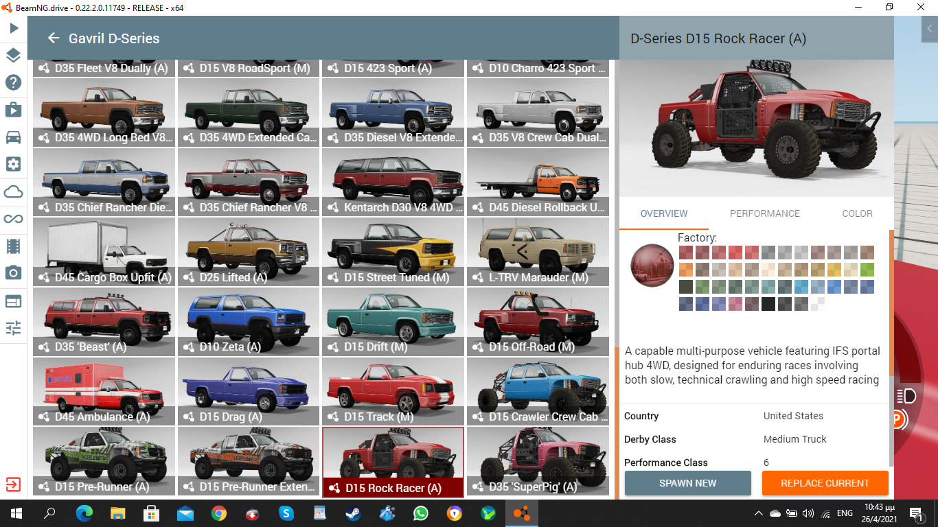Go back with the Gavril D-Series arrow
Screen dimensions: 938x527
[54, 38]
